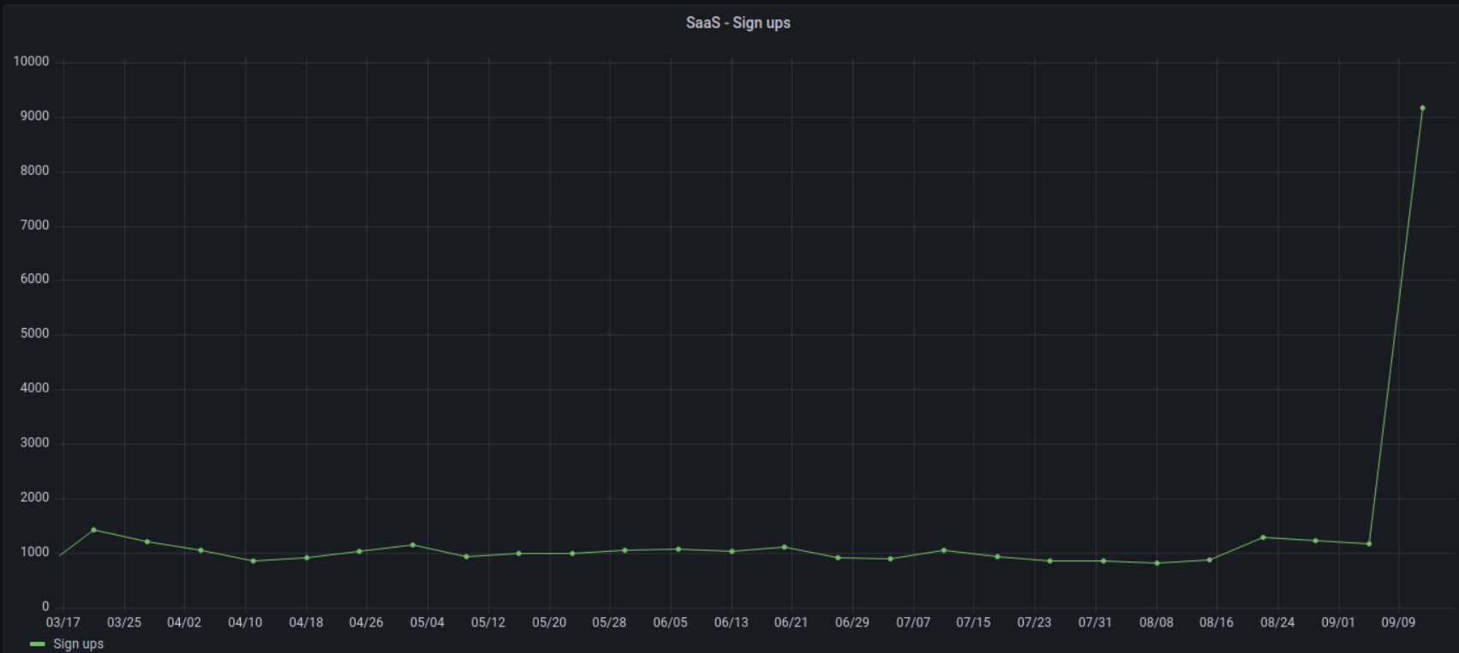Viewport: 1459px width, 653px height.
Task: Click the data point just before the spike
Action: coord(1369,543)
